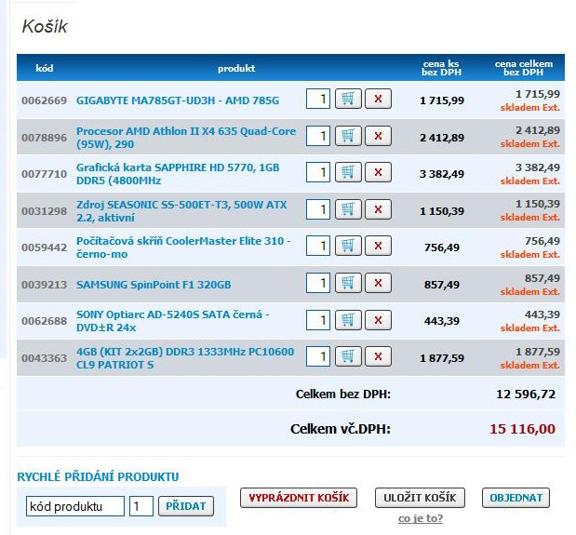
Task: Click the 'produkt' column header
Action: 236,68
